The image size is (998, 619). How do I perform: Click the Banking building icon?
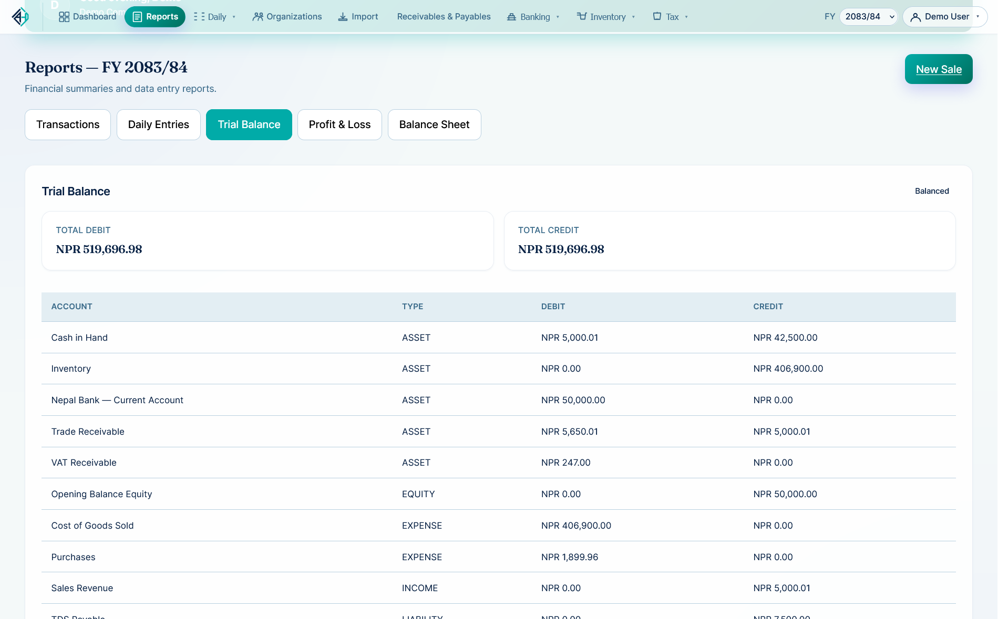pyautogui.click(x=511, y=17)
